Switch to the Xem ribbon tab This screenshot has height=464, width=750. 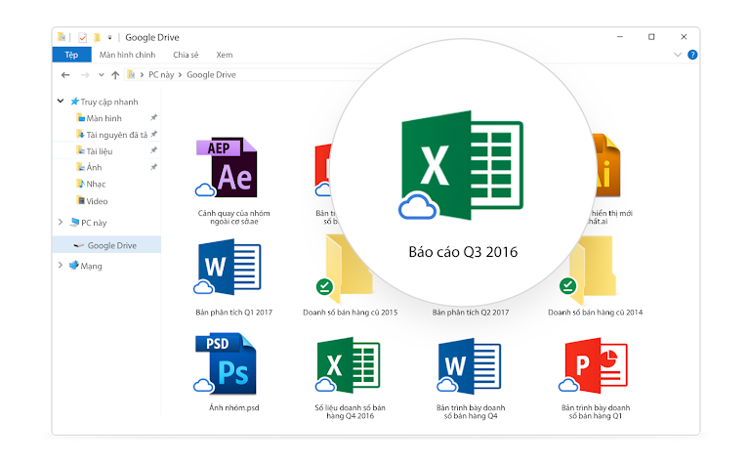[224, 55]
